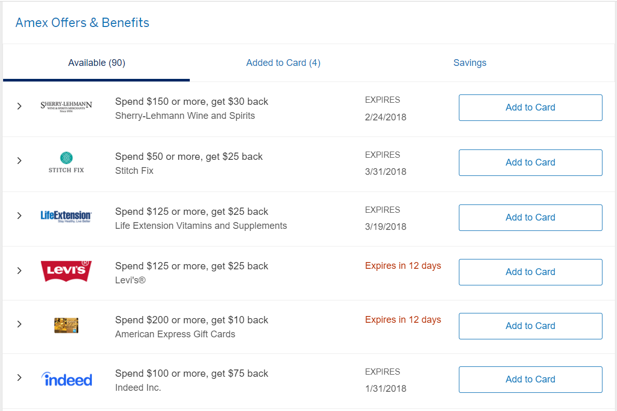Add the Levi's offer to card

(x=530, y=272)
